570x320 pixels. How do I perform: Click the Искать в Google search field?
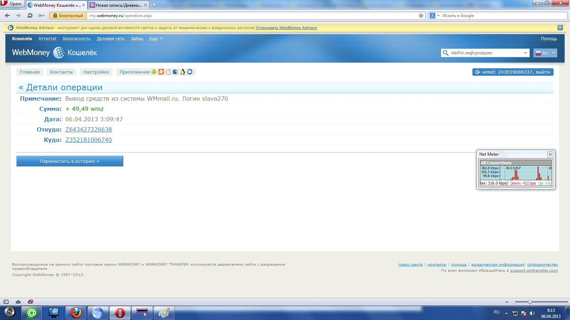click(x=502, y=16)
